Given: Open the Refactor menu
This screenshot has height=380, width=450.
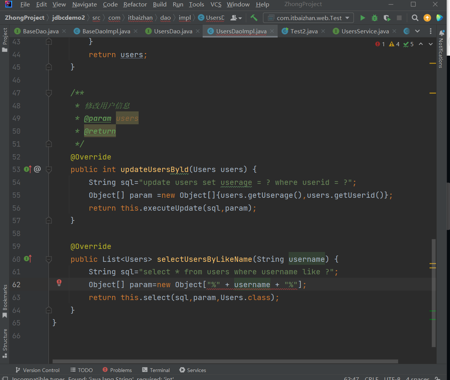Looking at the screenshot, I should coord(135,4).
